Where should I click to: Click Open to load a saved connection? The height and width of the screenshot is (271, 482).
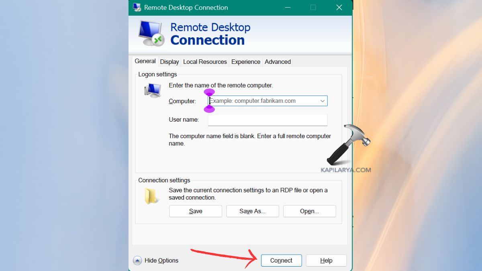pos(309,211)
